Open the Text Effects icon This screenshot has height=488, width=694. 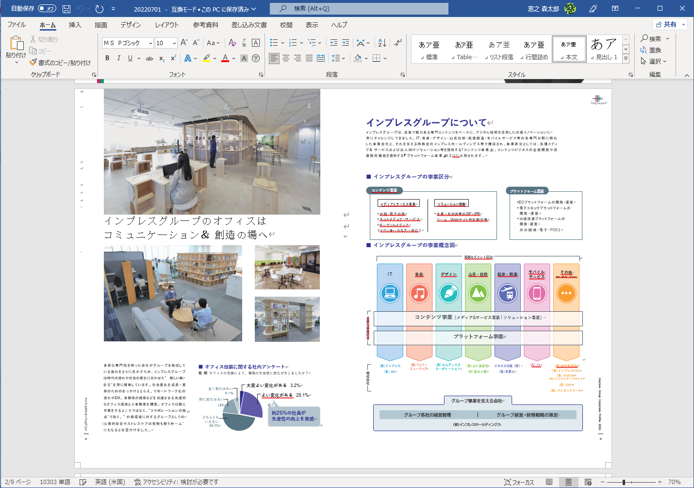pyautogui.click(x=188, y=58)
